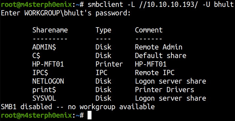Screen dimensions: 235x121
Task: Click the Printer type entry
Action: (x=109, y=64)
